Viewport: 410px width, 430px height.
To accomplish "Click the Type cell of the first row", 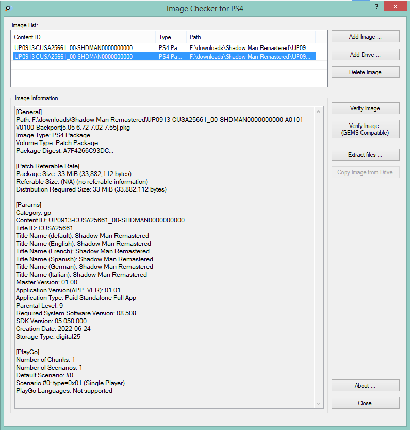I will 170,48.
